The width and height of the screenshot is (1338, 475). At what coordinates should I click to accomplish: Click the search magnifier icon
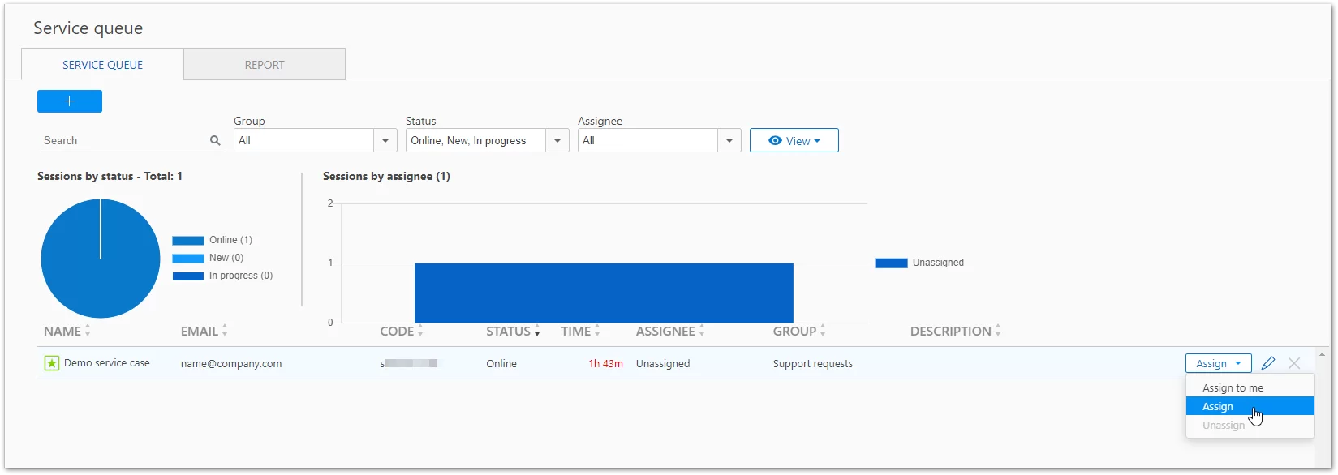[215, 140]
